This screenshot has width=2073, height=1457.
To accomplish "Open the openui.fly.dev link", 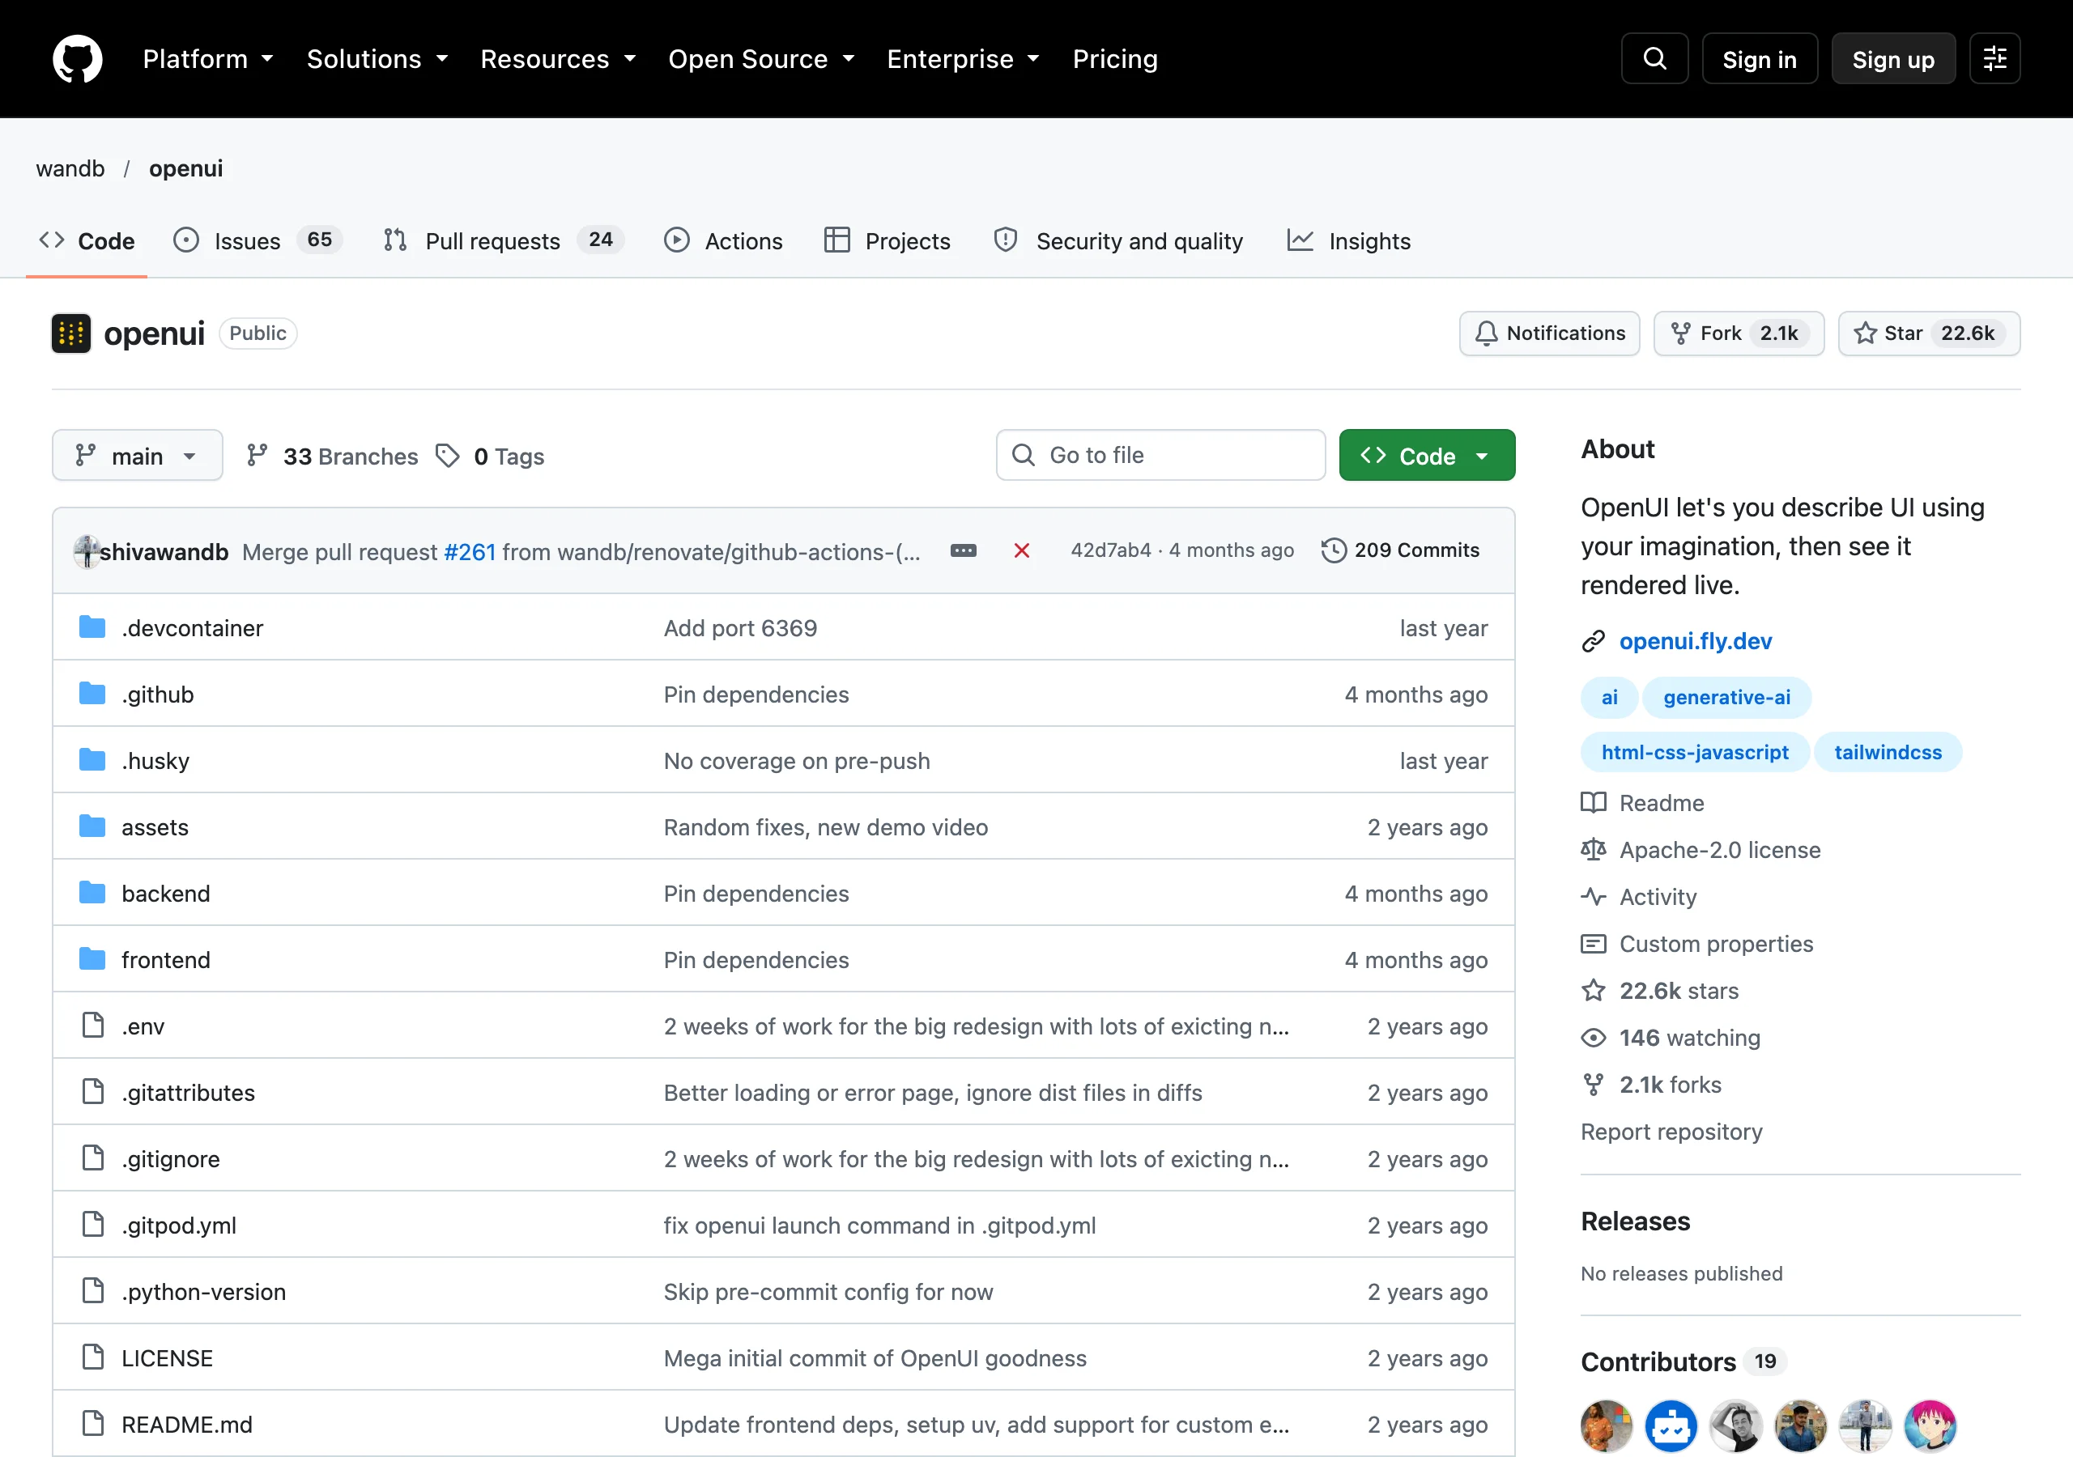I will click(x=1695, y=641).
